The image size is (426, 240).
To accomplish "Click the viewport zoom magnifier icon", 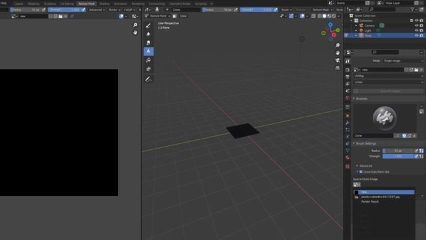I will (337, 45).
